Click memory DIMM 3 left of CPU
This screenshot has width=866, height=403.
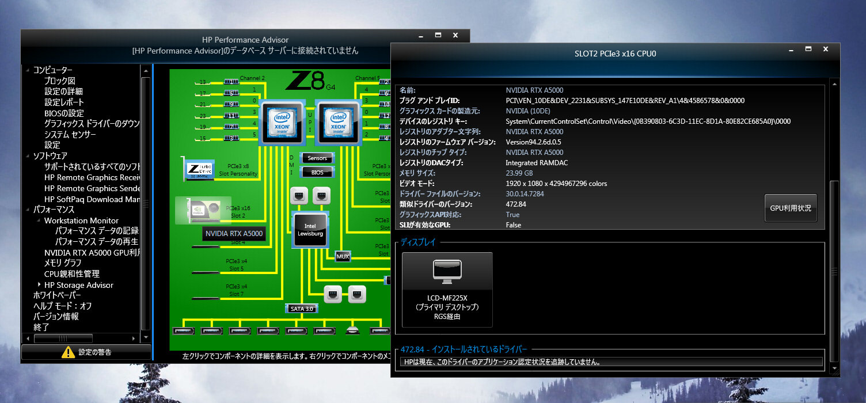[x=230, y=138]
